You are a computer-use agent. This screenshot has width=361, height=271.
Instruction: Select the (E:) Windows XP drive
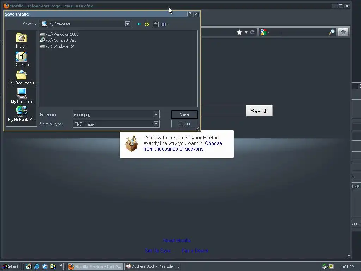(x=57, y=46)
